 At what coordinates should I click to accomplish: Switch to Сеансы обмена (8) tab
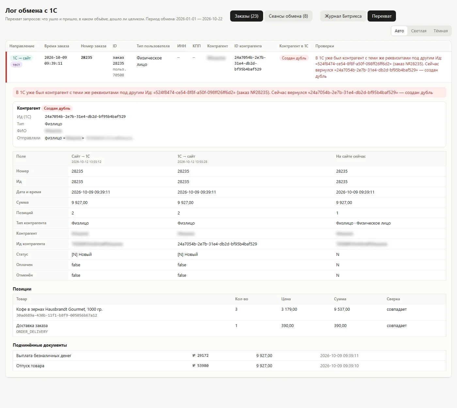pos(288,16)
